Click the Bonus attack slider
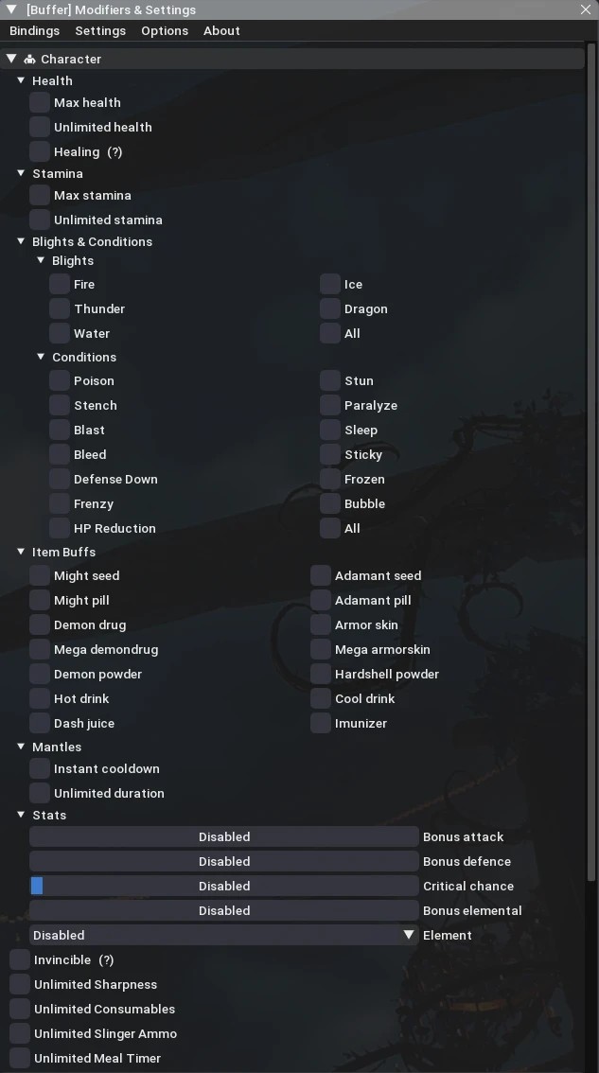Image resolution: width=599 pixels, height=1073 pixels. [x=224, y=836]
